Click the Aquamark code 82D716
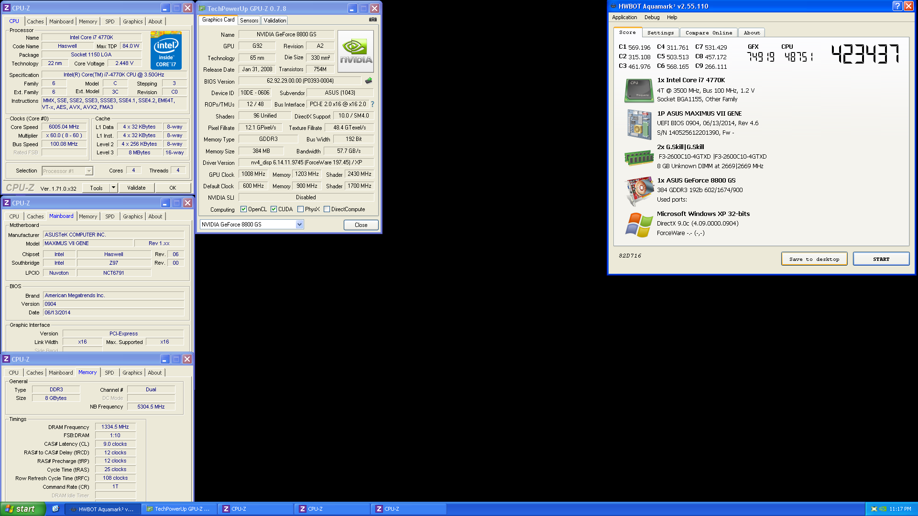 tap(630, 256)
